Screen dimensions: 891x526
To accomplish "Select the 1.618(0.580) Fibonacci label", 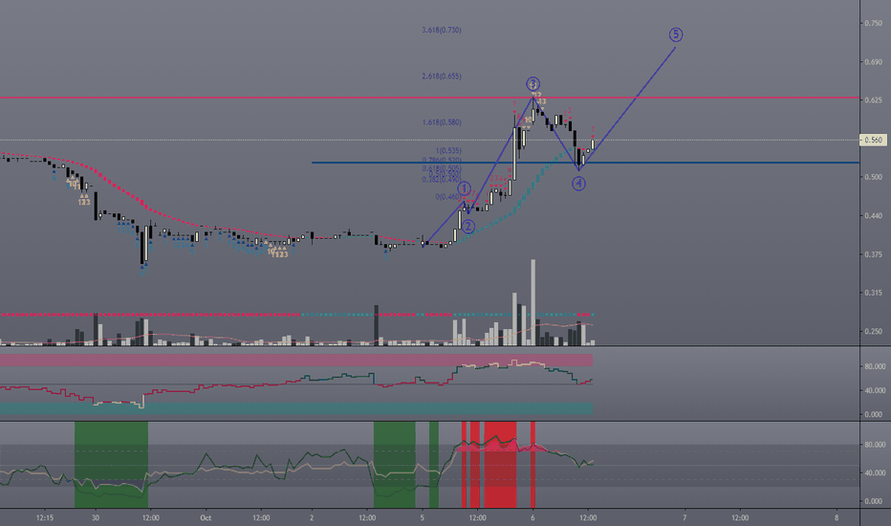I will (x=442, y=122).
